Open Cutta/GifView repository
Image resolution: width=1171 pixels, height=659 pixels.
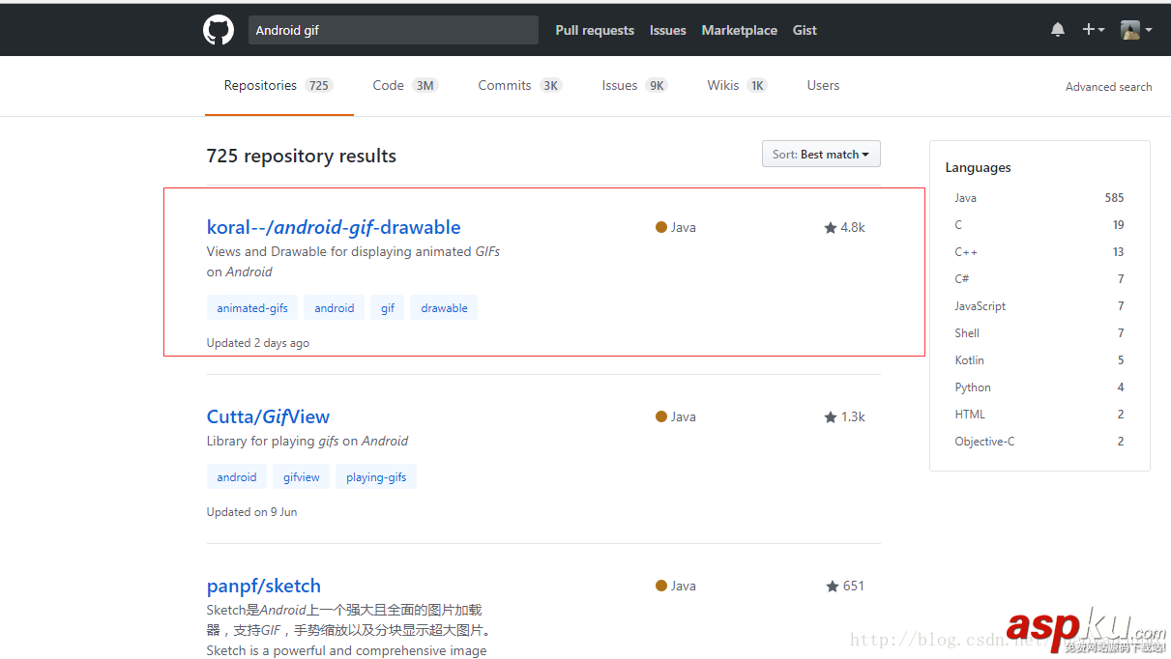[268, 416]
